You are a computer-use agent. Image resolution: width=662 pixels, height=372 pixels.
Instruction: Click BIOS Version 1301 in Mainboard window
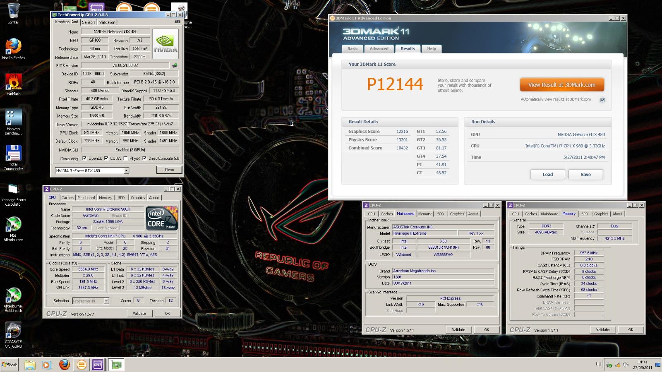pyautogui.click(x=443, y=277)
